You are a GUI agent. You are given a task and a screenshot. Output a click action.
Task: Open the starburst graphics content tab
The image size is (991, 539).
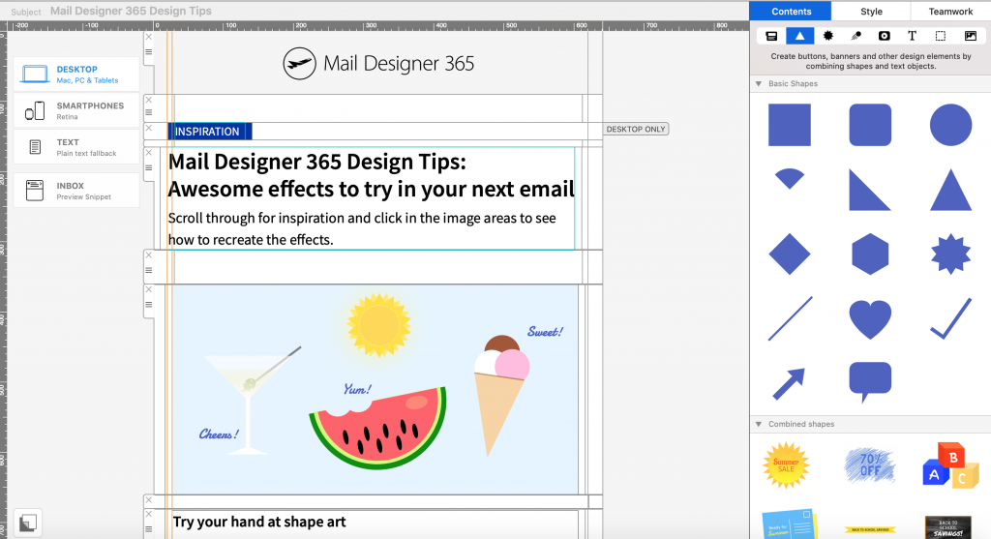pyautogui.click(x=828, y=36)
